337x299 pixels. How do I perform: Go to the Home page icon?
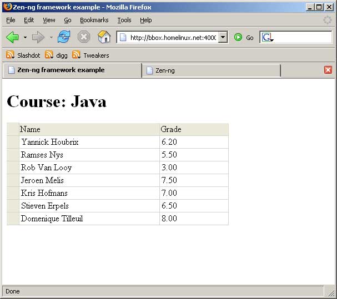click(104, 37)
